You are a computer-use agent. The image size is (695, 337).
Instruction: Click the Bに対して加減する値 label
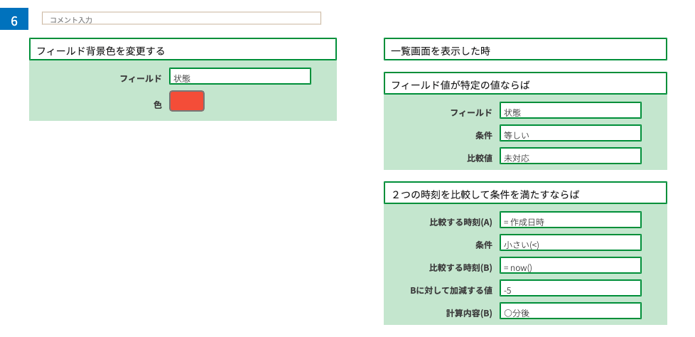pos(451,291)
